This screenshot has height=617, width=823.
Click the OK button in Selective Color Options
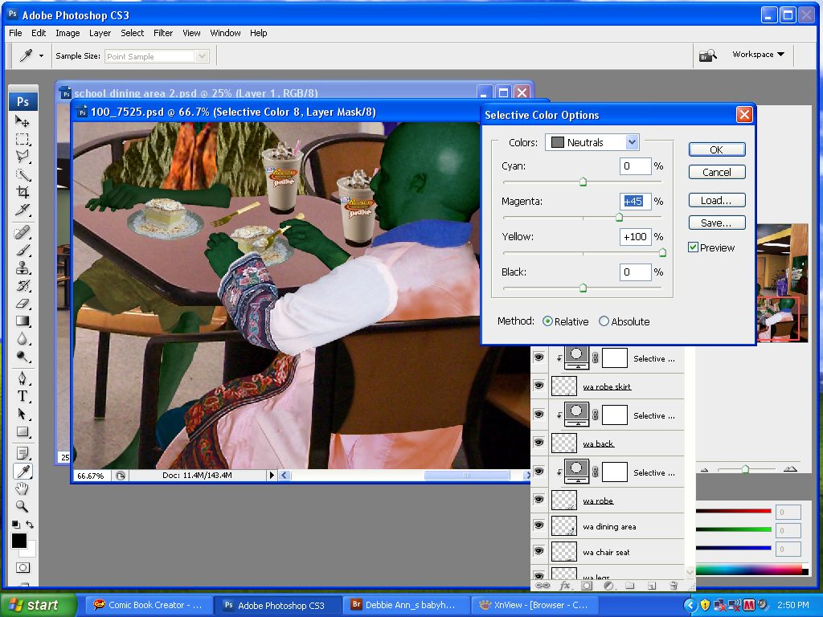point(715,149)
